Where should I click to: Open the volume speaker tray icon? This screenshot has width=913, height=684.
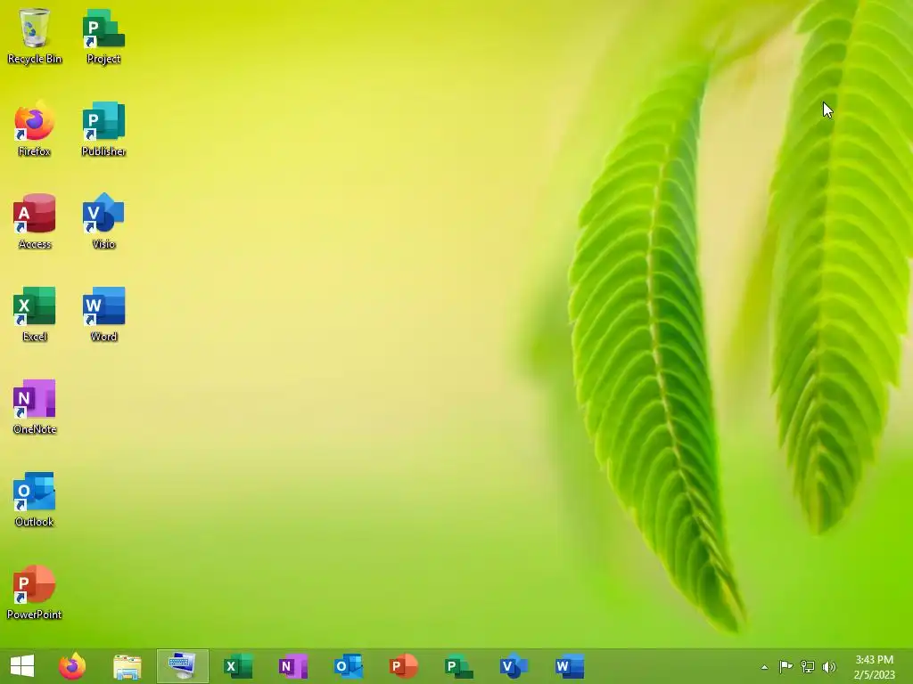click(x=829, y=666)
